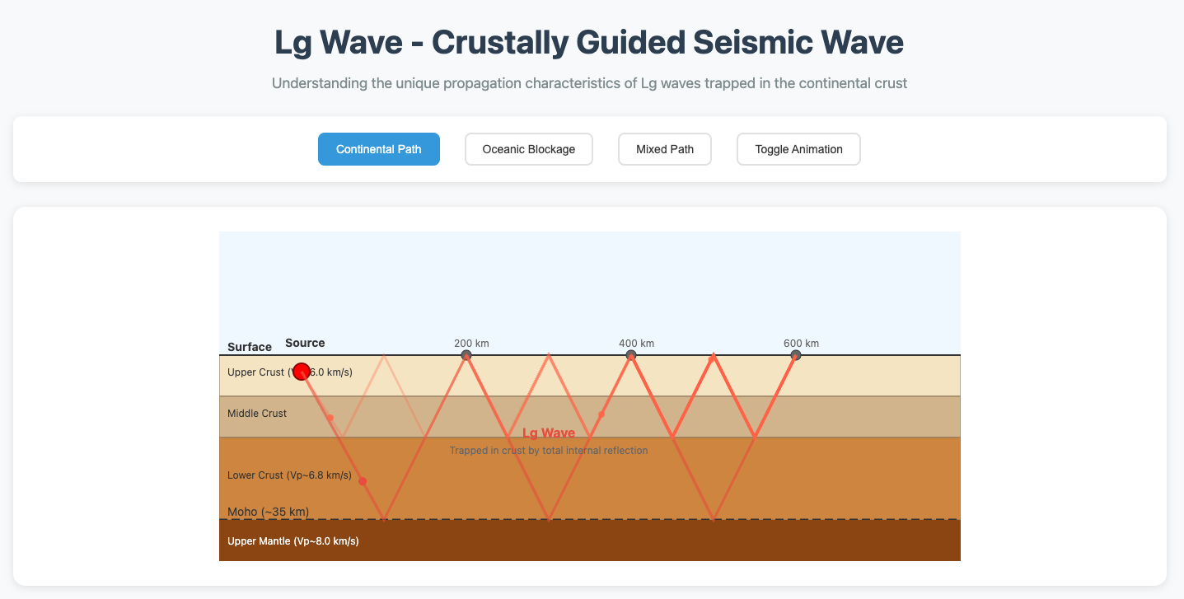Click the Surface label
Screen dimensions: 1184x599
250,347
